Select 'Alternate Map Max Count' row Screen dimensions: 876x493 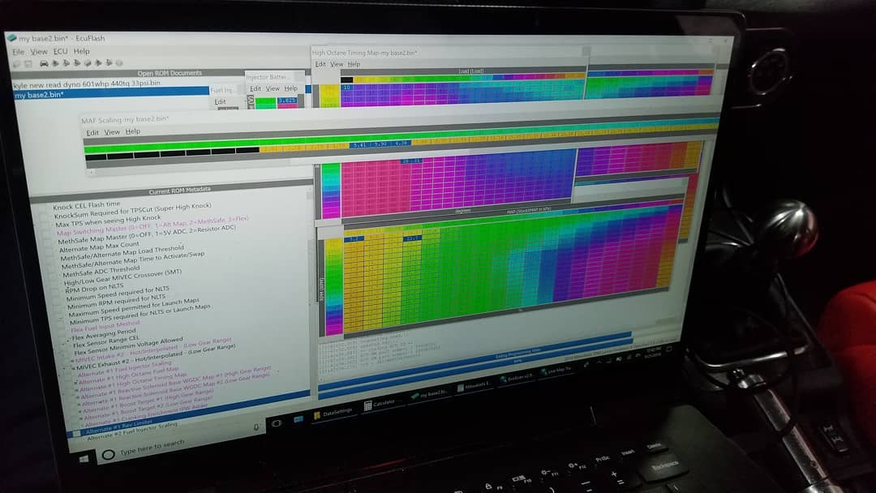click(99, 247)
